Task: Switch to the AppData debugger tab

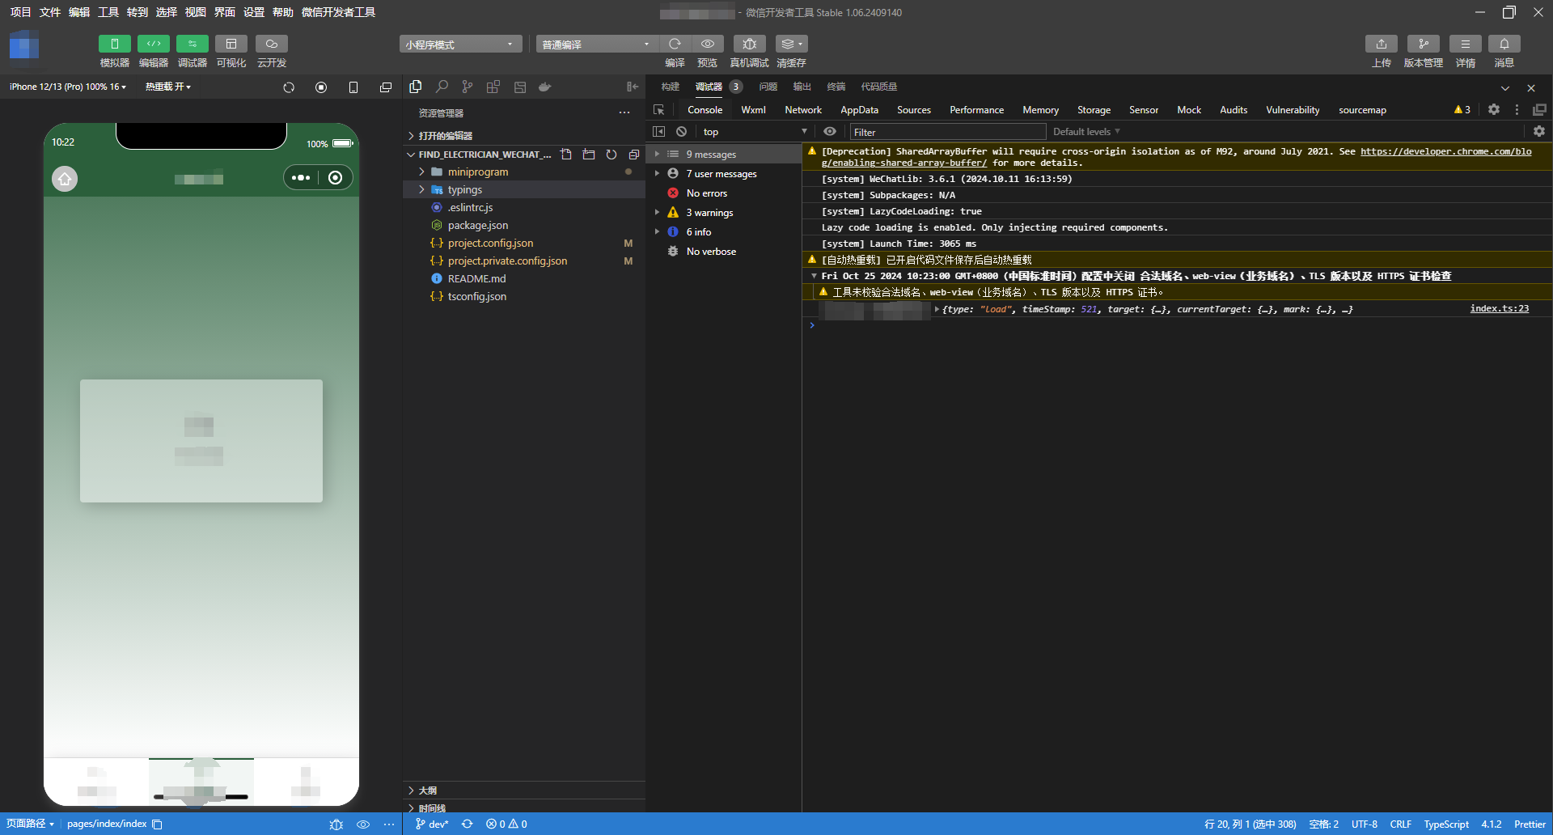Action: (x=859, y=110)
